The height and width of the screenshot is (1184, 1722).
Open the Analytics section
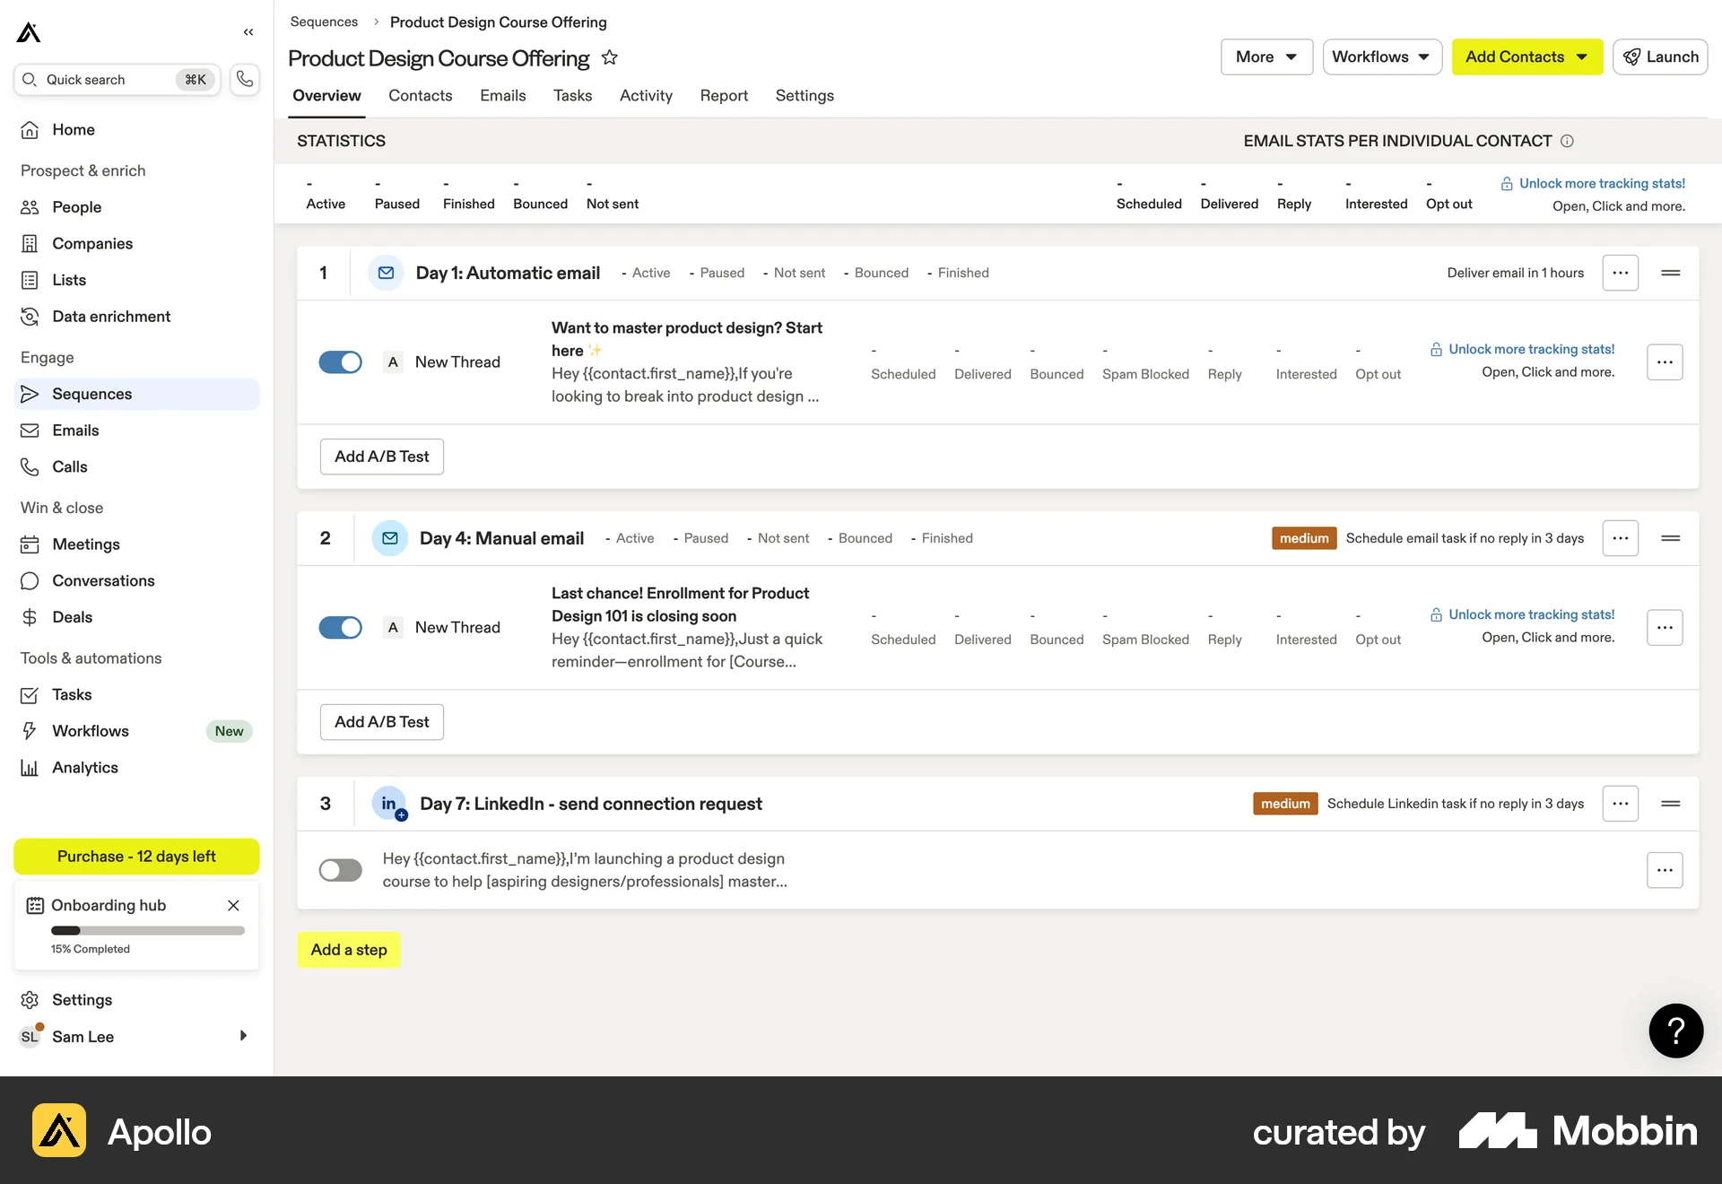pos(84,767)
